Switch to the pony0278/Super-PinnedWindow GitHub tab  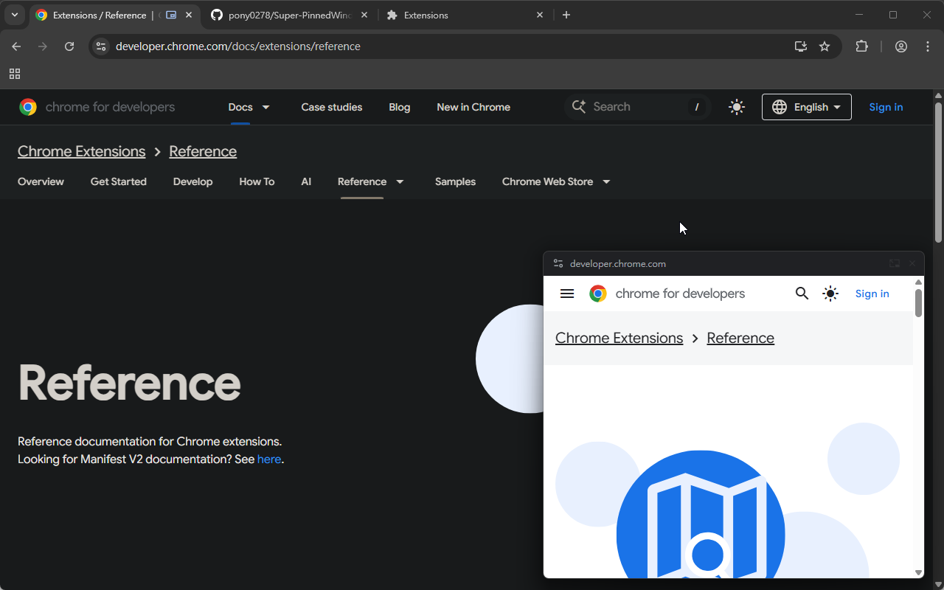(289, 15)
